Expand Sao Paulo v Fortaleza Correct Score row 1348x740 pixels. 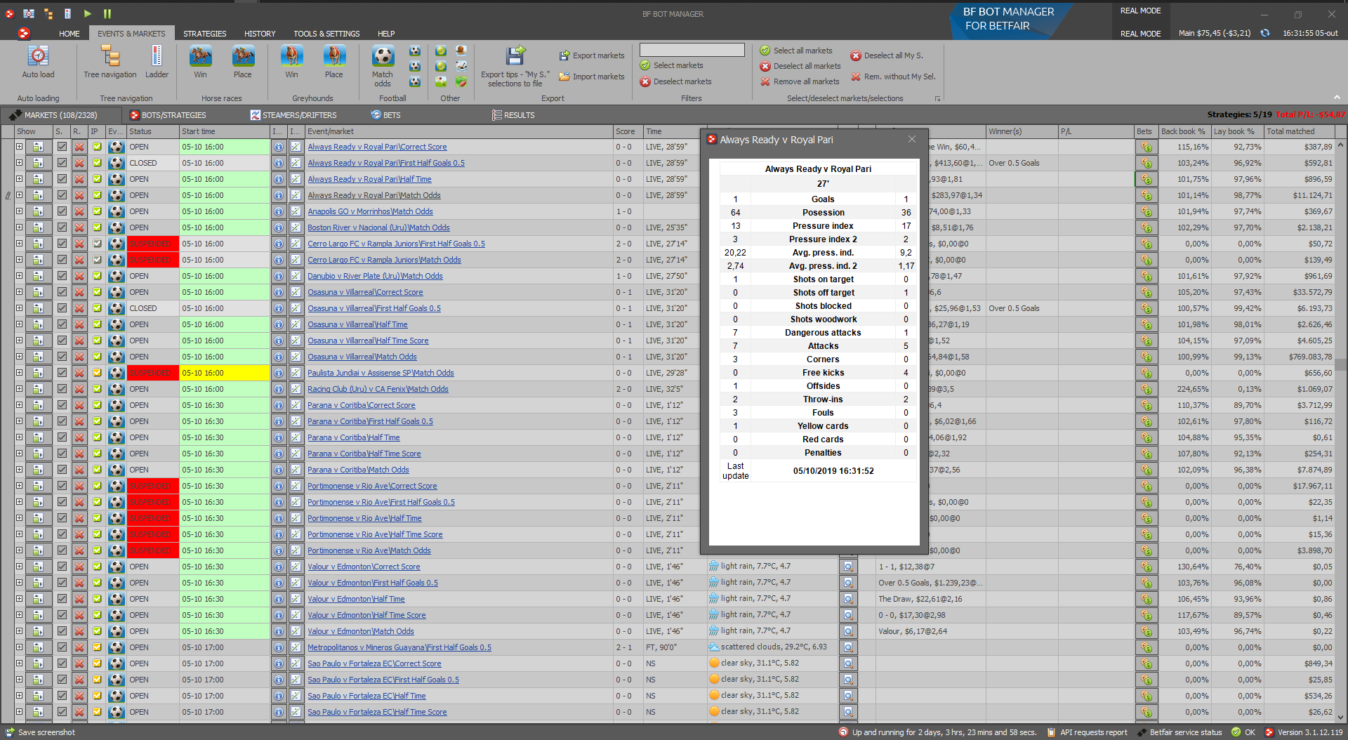tap(19, 663)
